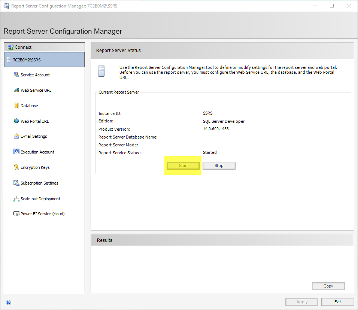The image size is (358, 310).
Task: Maximize the Configuration Manager window
Action: click(332, 6)
